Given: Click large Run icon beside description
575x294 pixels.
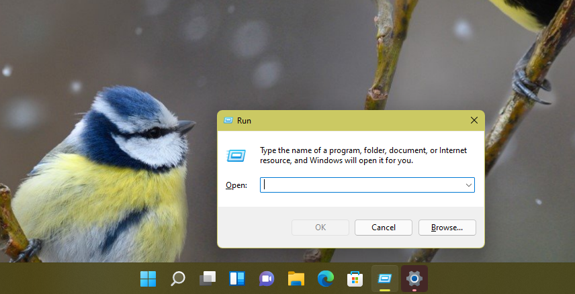Looking at the screenshot, I should click(x=236, y=156).
